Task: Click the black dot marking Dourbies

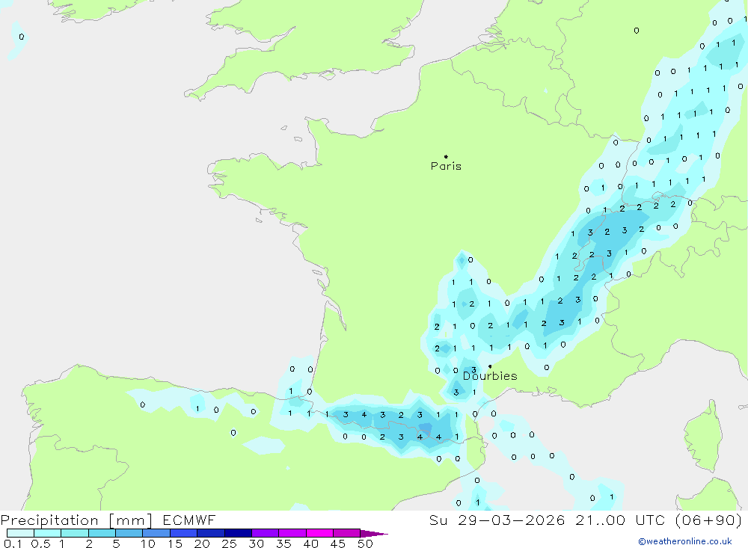Action: [490, 366]
